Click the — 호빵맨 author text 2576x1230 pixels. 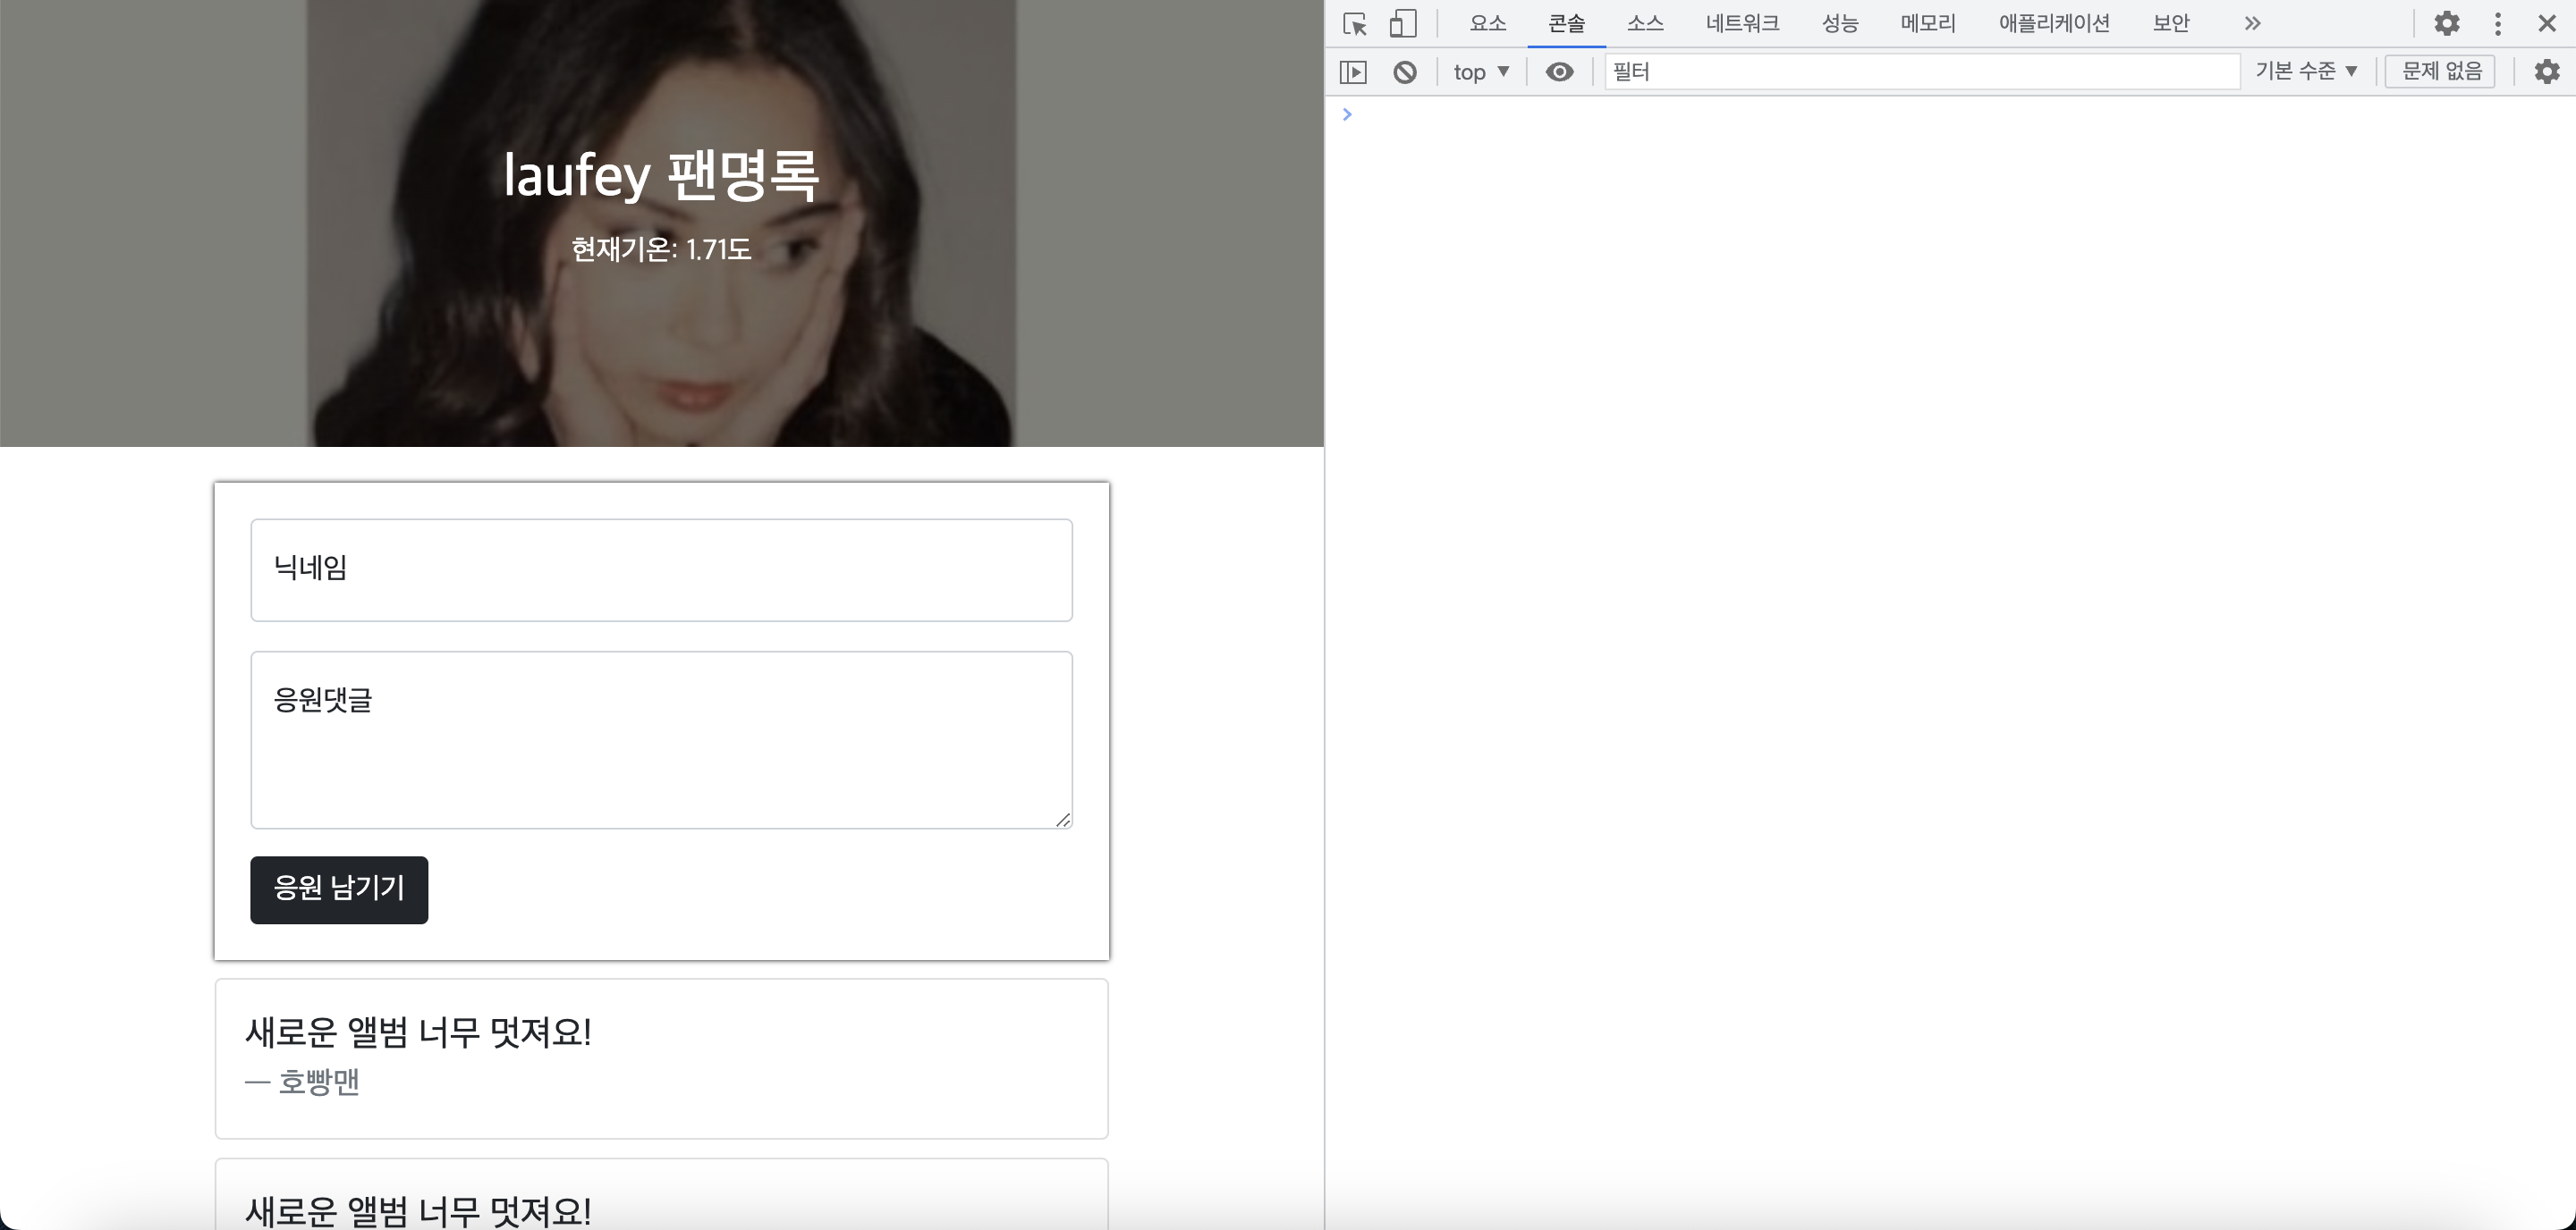(x=302, y=1083)
